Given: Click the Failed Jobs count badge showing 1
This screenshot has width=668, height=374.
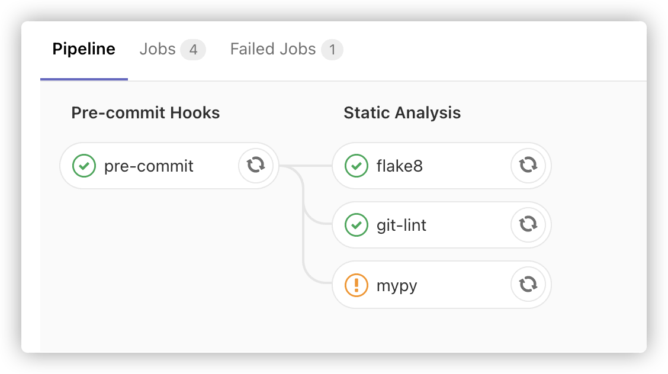Looking at the screenshot, I should 332,50.
